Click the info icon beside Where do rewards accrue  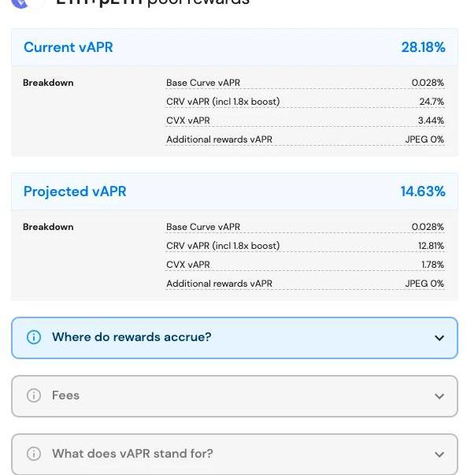coord(34,337)
